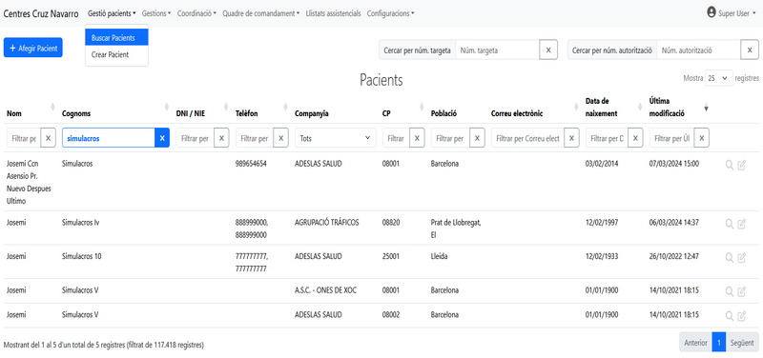Sort table by Nom column

tap(52, 108)
